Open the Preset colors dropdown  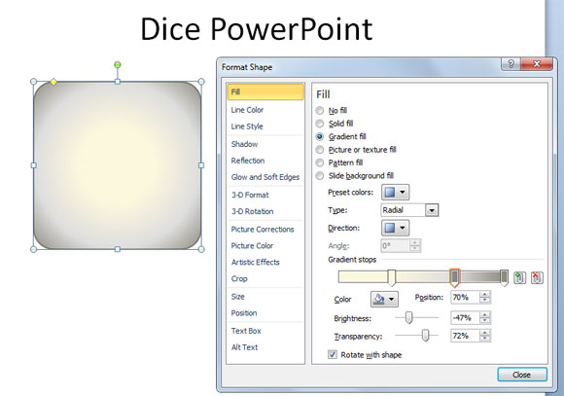(x=395, y=193)
